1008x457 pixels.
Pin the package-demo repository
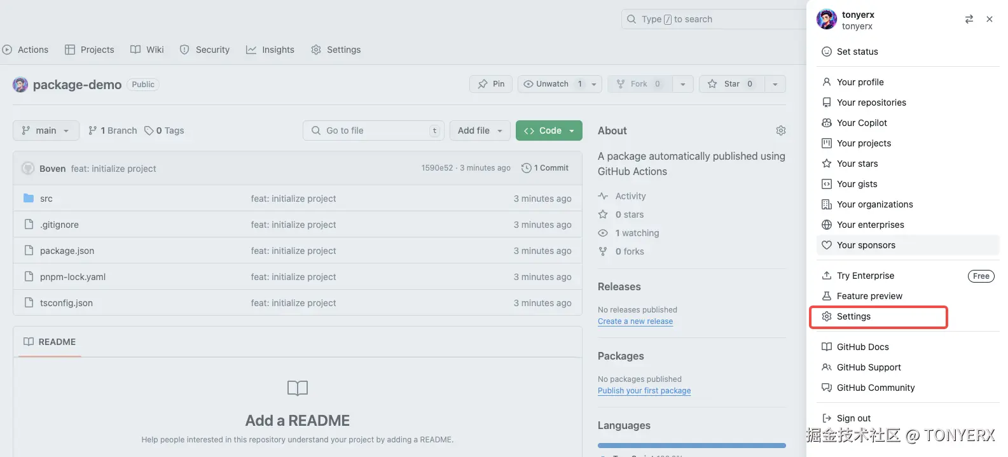point(491,84)
